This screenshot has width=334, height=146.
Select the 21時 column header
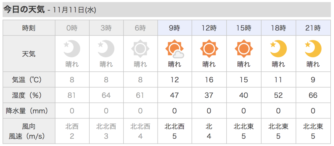(313, 28)
